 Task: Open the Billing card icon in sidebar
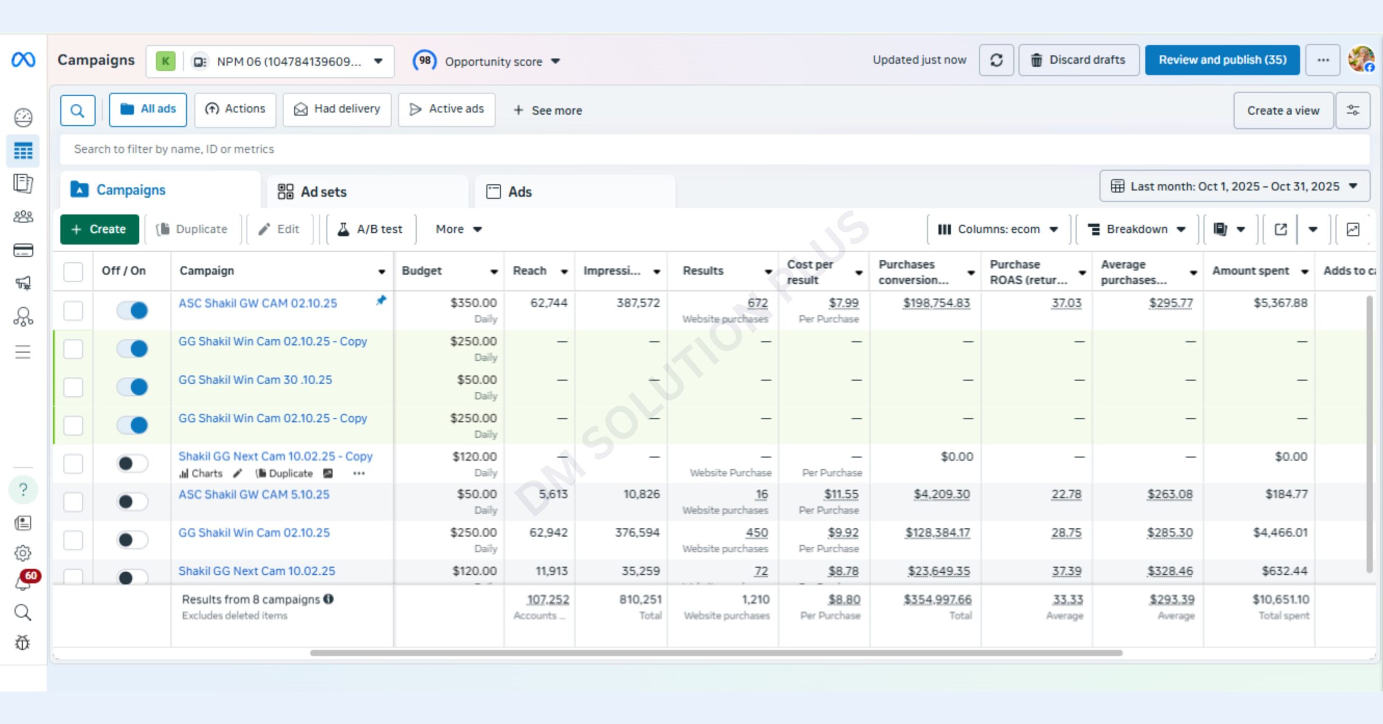point(23,250)
